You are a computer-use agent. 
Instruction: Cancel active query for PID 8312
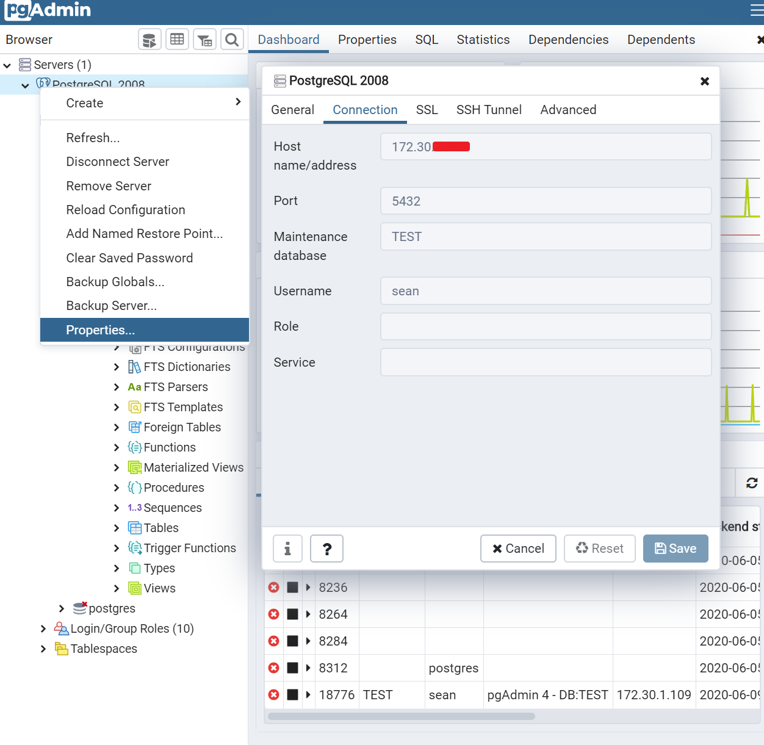point(293,668)
